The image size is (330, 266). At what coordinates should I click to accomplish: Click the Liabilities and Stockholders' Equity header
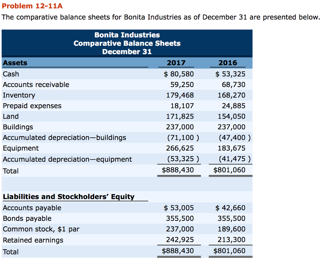[69, 197]
